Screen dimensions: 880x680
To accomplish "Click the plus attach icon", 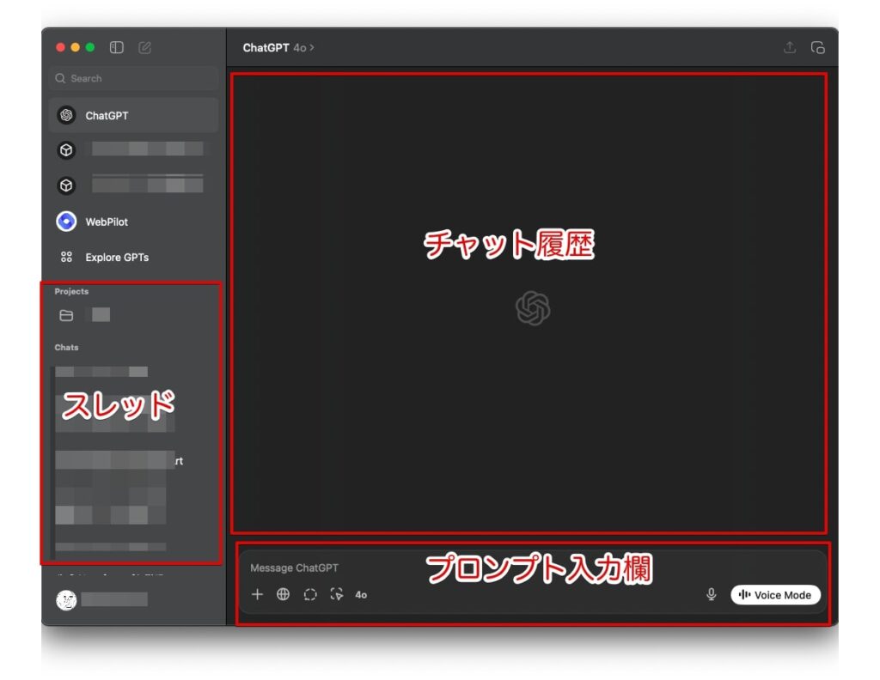I will (257, 594).
